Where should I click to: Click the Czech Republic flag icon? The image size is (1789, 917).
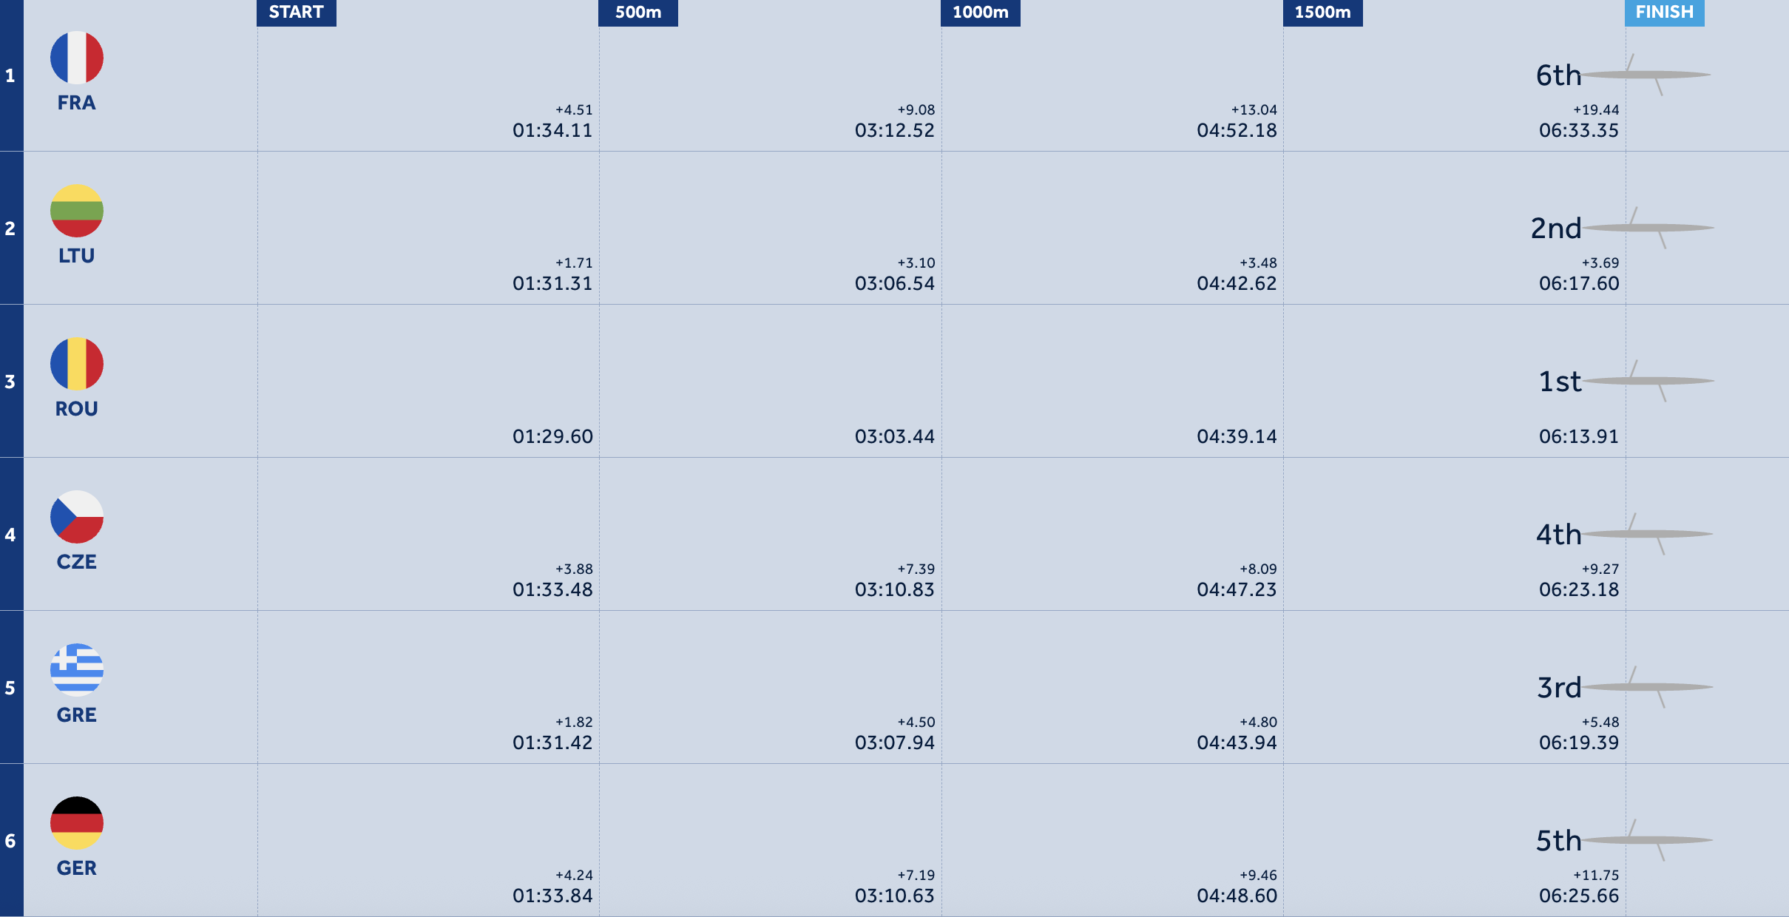coord(77,517)
